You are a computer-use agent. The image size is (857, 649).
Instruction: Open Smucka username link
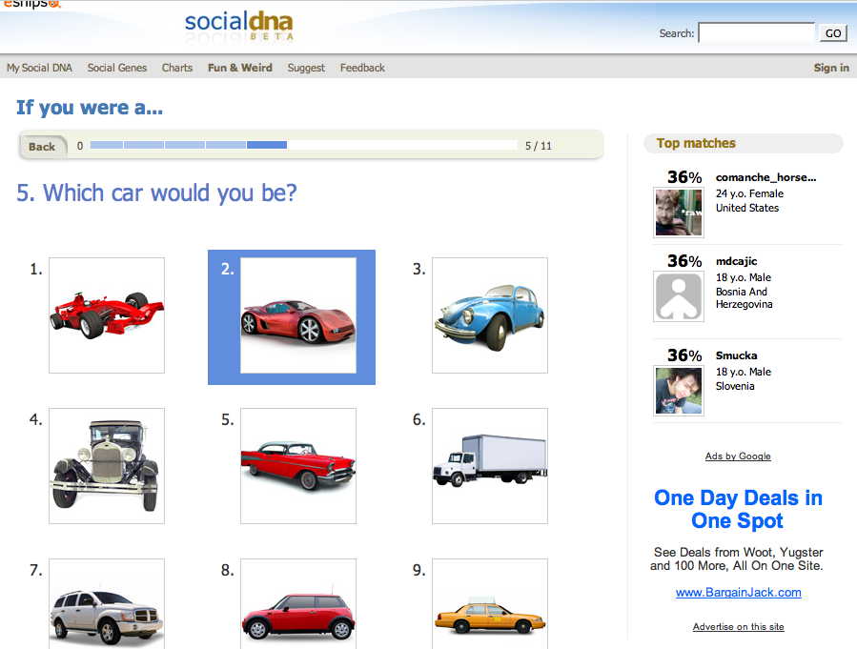point(736,355)
